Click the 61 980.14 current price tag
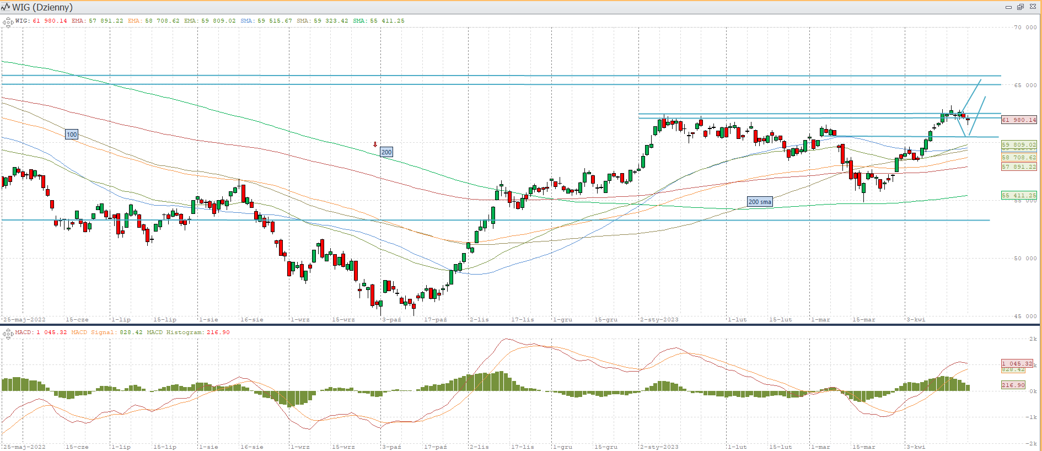The width and height of the screenshot is (1042, 451). 1019,120
